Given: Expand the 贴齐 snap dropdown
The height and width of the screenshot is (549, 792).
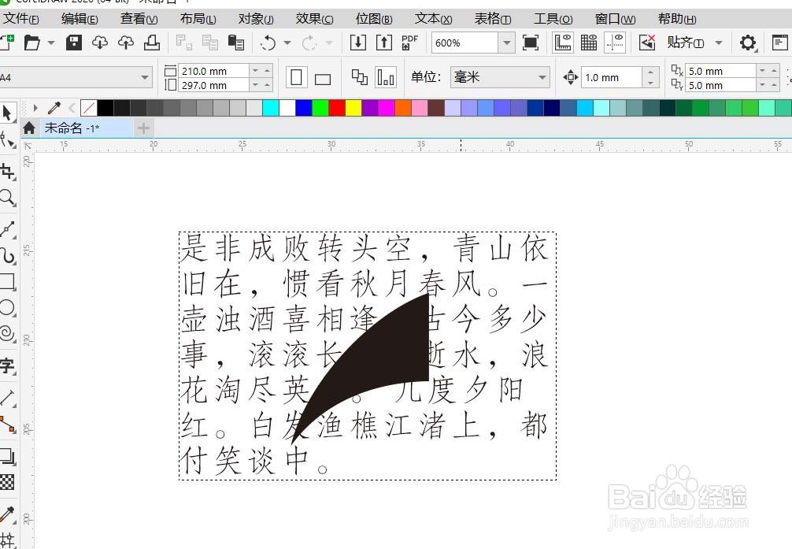Looking at the screenshot, I should coord(719,43).
